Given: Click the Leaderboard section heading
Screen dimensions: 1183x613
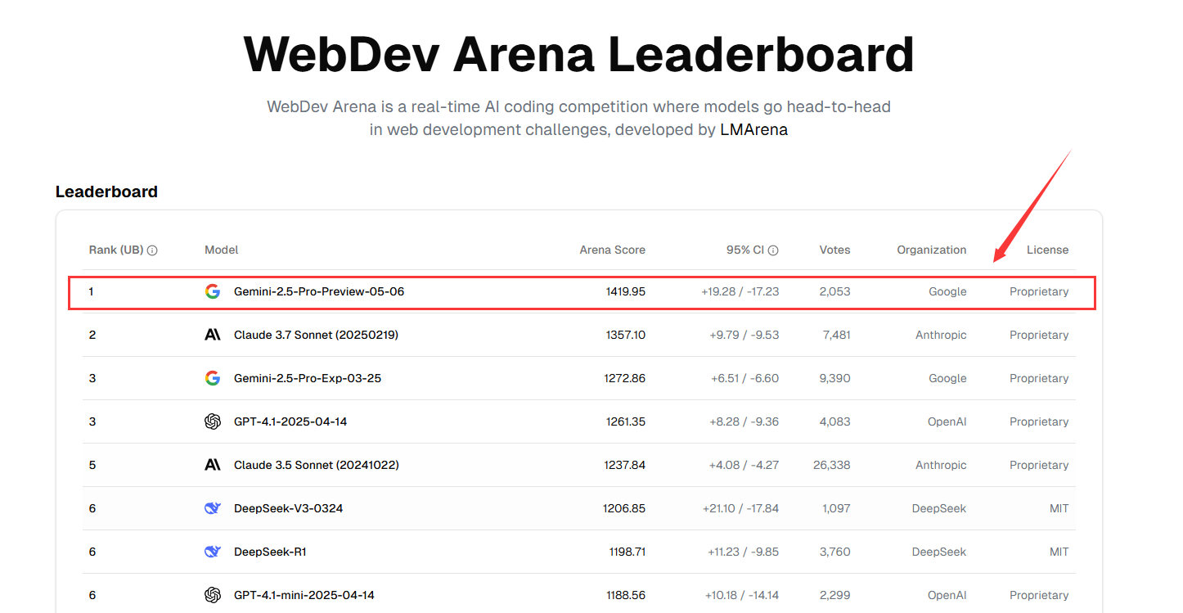Looking at the screenshot, I should (x=106, y=192).
